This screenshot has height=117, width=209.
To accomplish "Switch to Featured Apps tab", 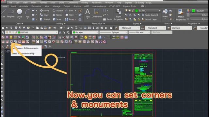I will coord(99,6).
